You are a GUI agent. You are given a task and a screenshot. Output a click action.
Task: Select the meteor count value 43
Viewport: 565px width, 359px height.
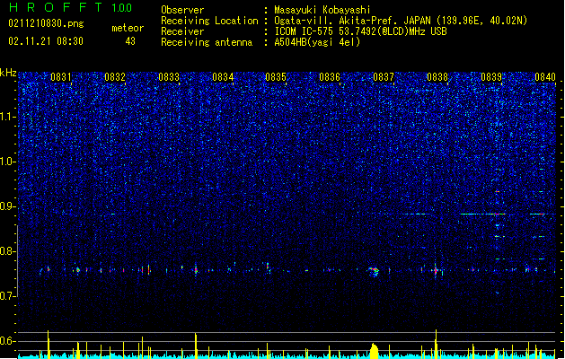(x=130, y=41)
